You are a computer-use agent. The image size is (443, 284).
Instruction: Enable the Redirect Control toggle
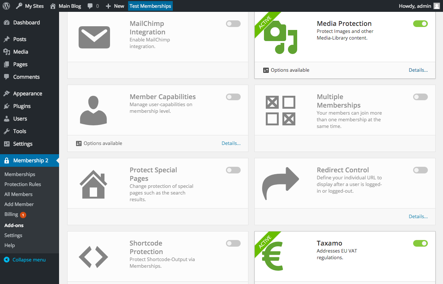[x=420, y=170]
